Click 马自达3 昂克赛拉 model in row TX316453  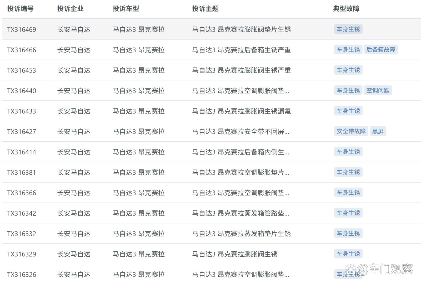[x=139, y=70]
